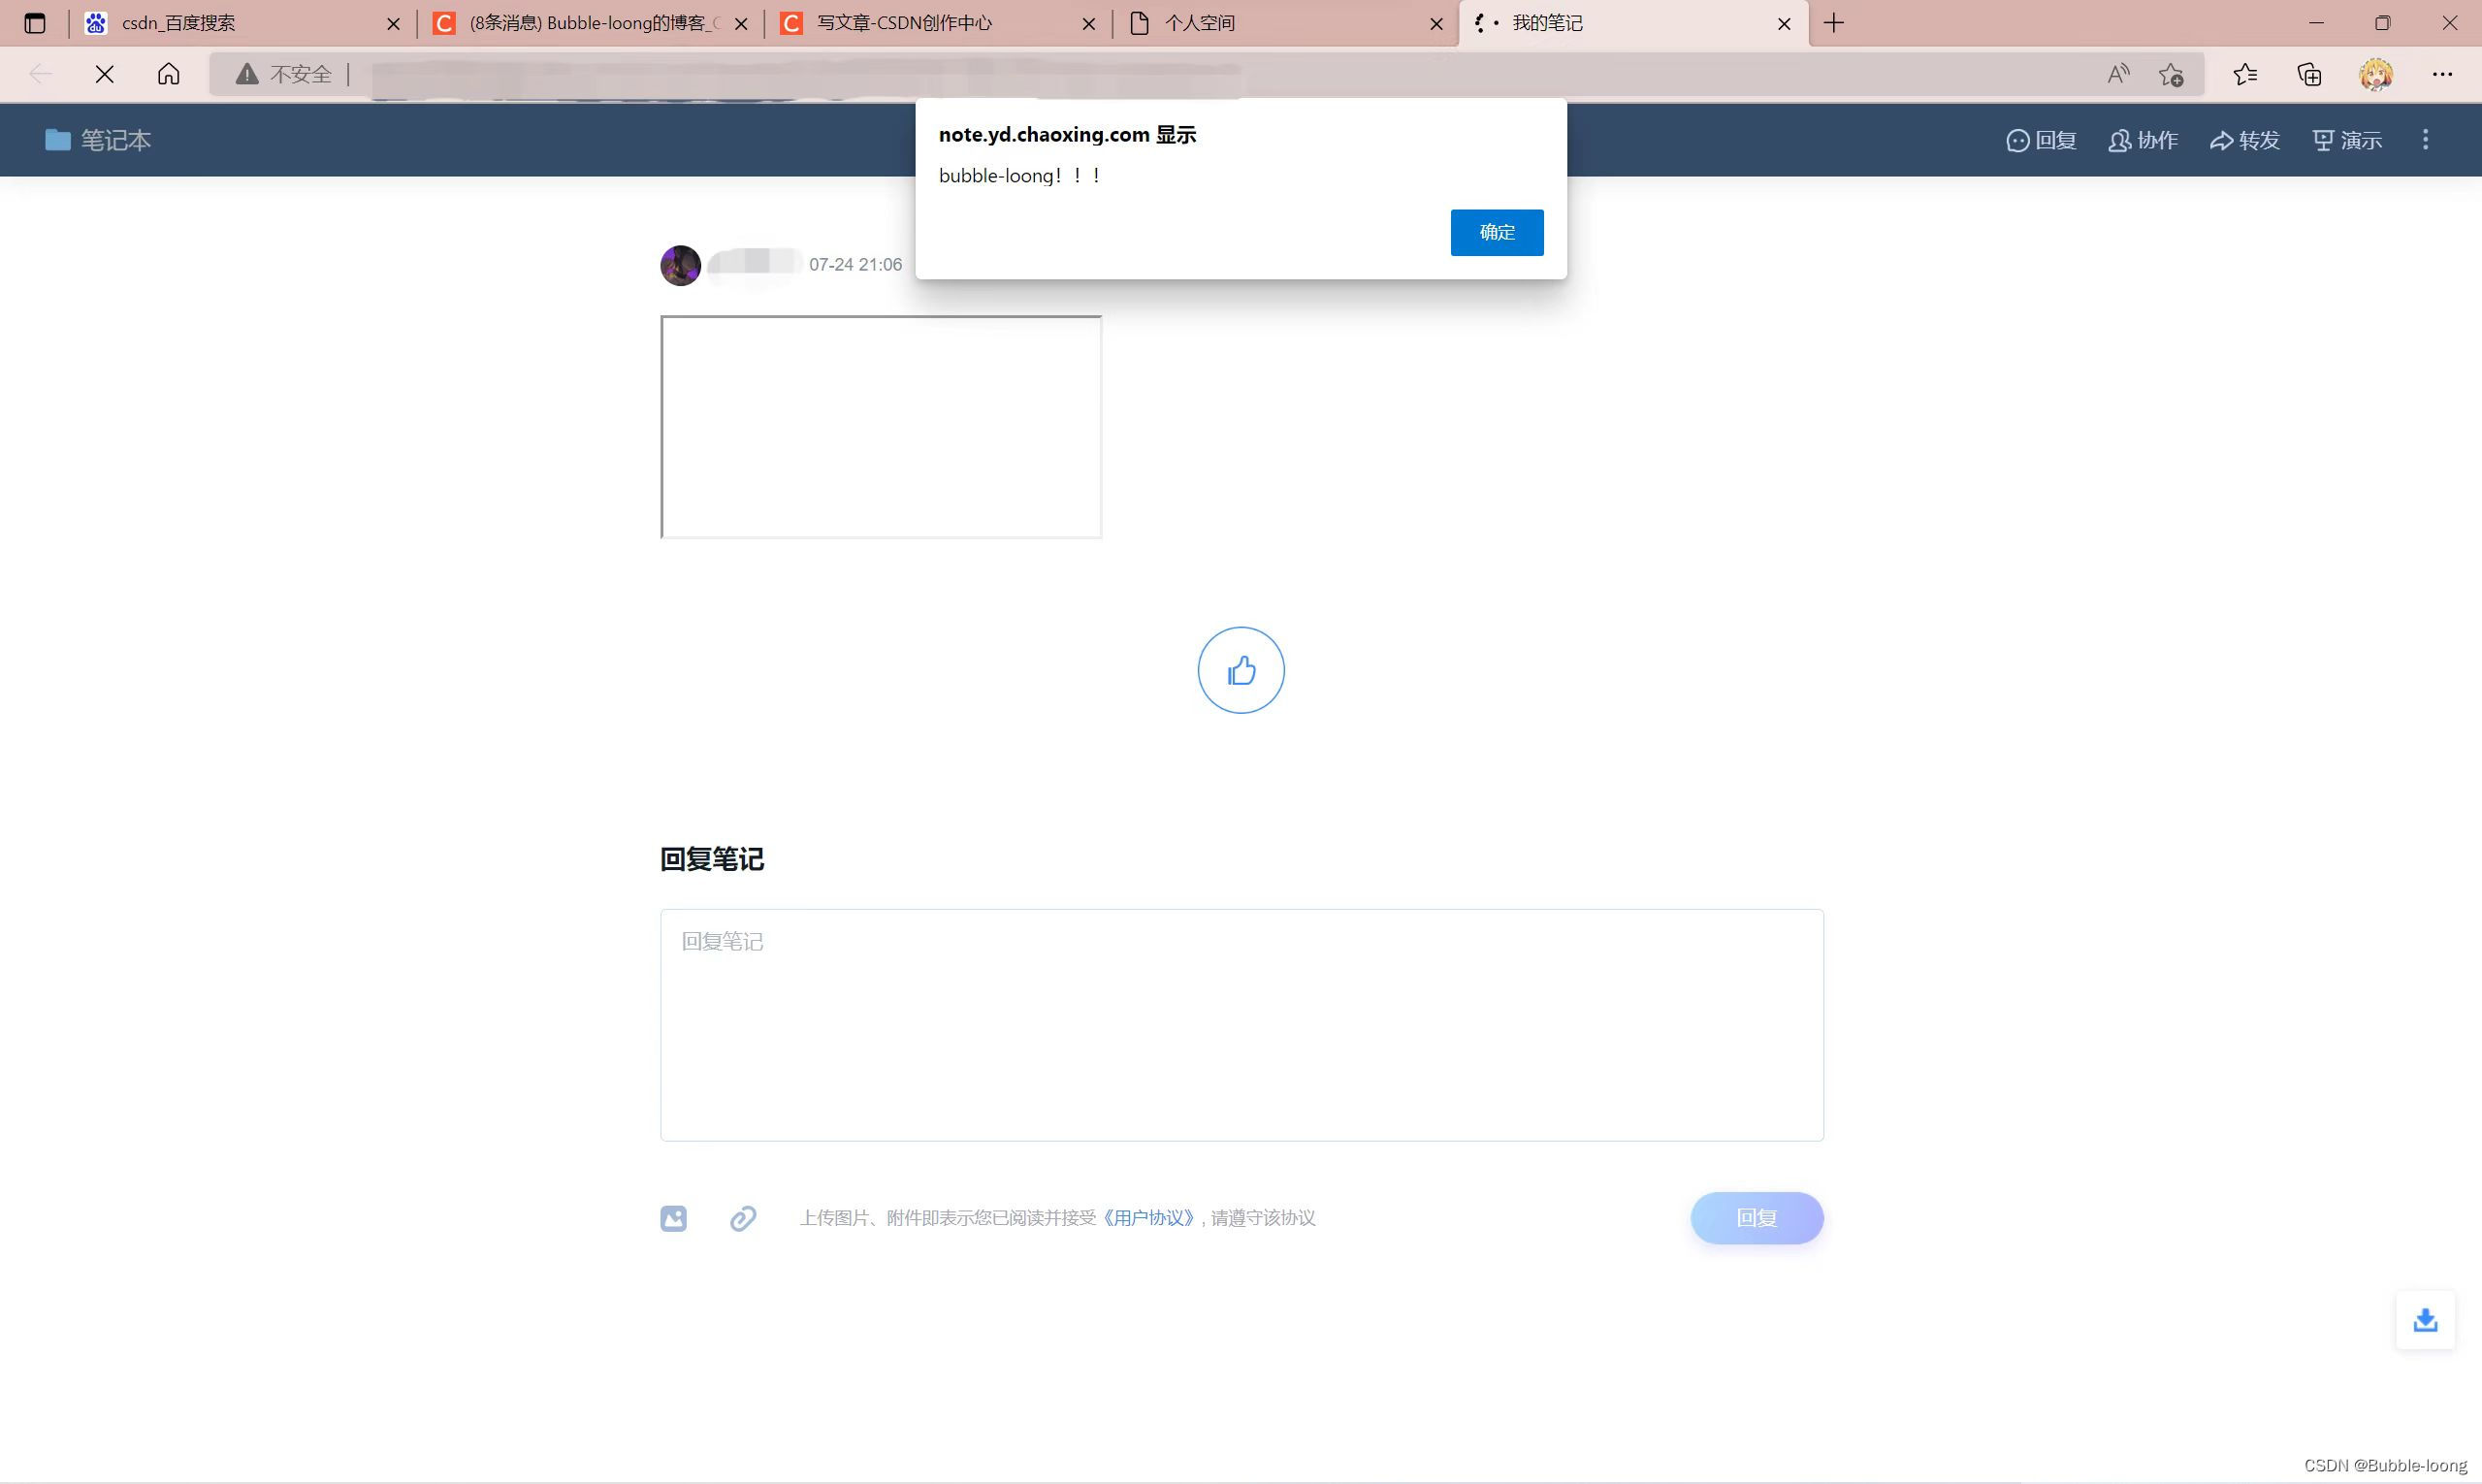Click the browser home icon
The height and width of the screenshot is (1484, 2482).
pyautogui.click(x=169, y=74)
